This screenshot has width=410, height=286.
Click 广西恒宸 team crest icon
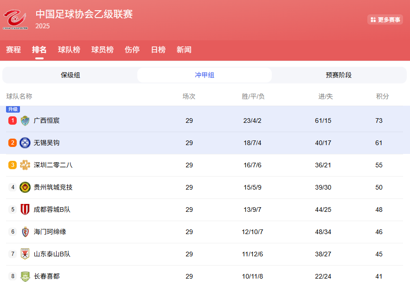pyautogui.click(x=25, y=121)
